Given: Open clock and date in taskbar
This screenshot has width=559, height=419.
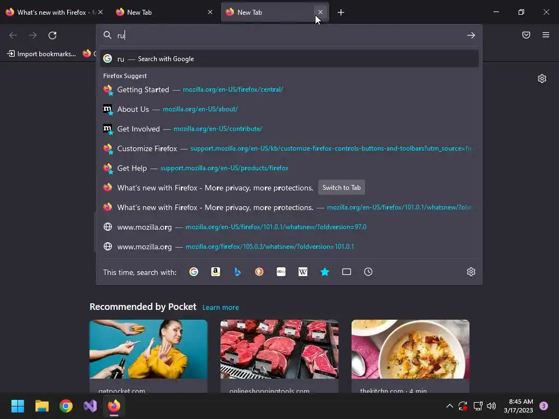Looking at the screenshot, I should [x=519, y=406].
